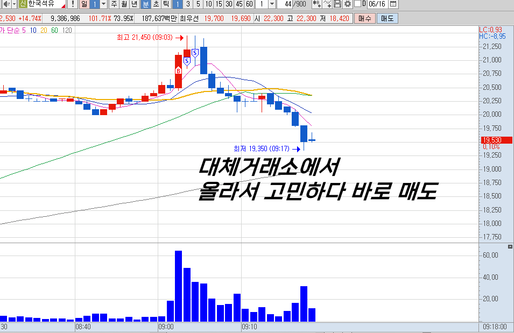Click the exclamation mark info icon
The image size is (514, 333).
coord(73,4)
